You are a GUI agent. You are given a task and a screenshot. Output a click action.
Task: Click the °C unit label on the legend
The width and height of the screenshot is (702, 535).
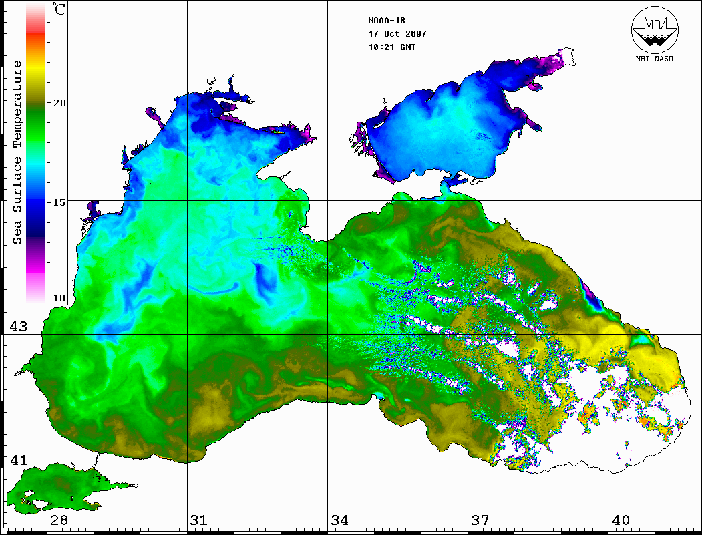coord(59,9)
